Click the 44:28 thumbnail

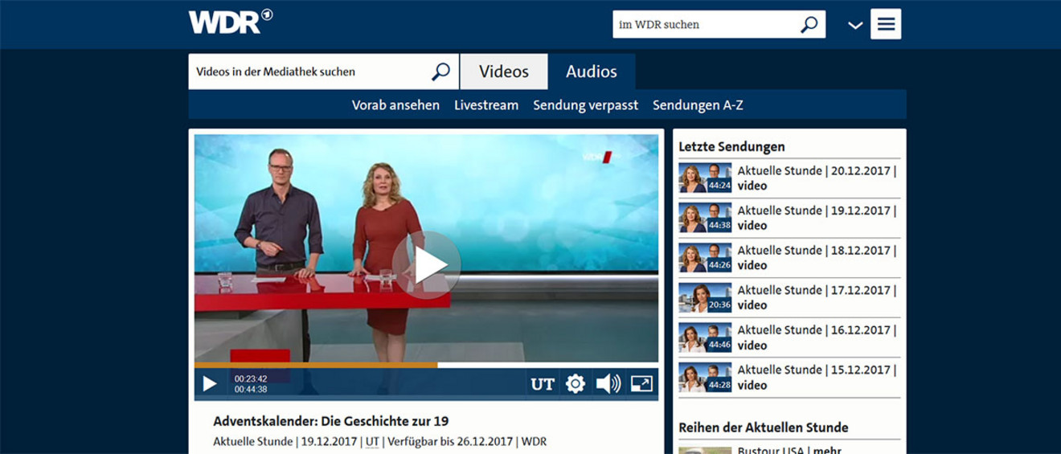pyautogui.click(x=705, y=377)
